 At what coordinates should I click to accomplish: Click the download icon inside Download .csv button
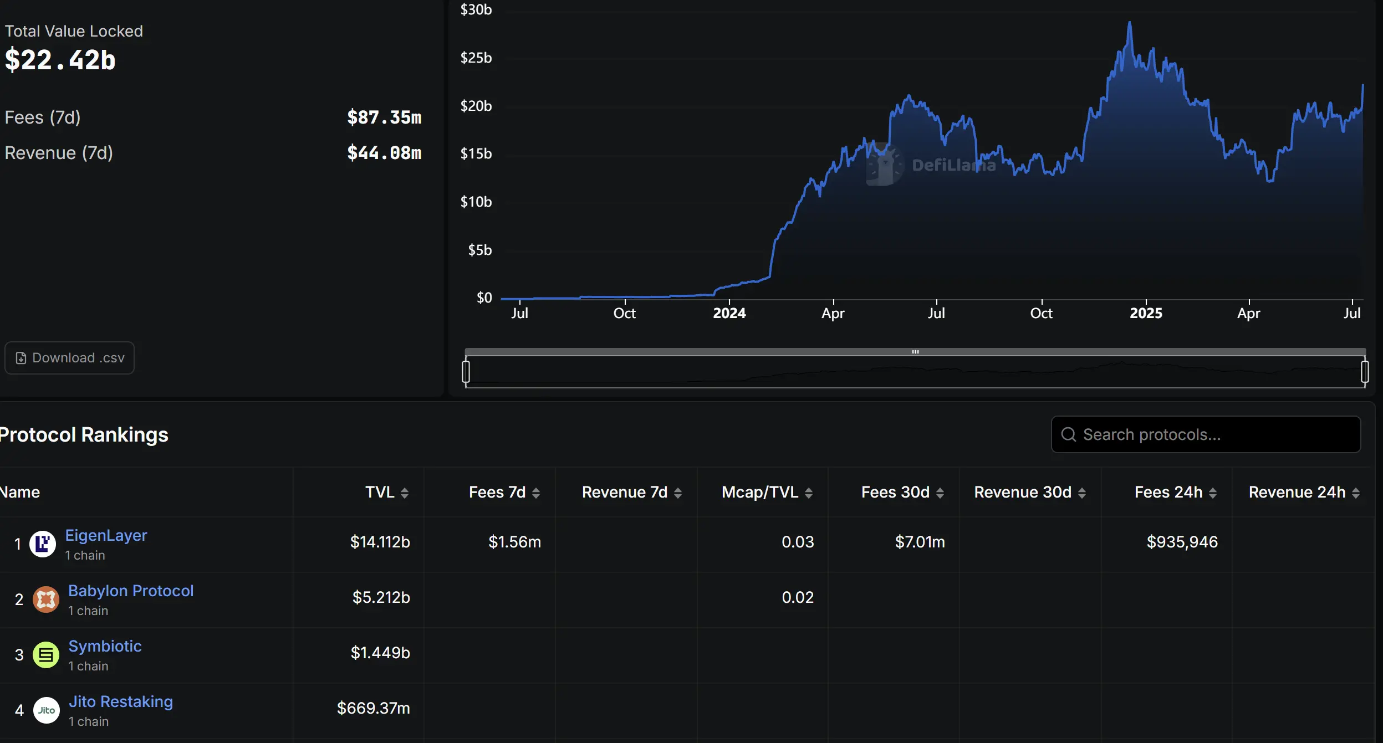click(x=21, y=358)
